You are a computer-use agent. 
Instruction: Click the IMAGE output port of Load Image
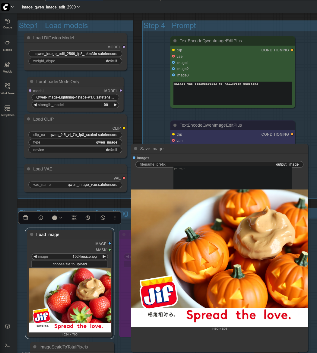[109, 244]
